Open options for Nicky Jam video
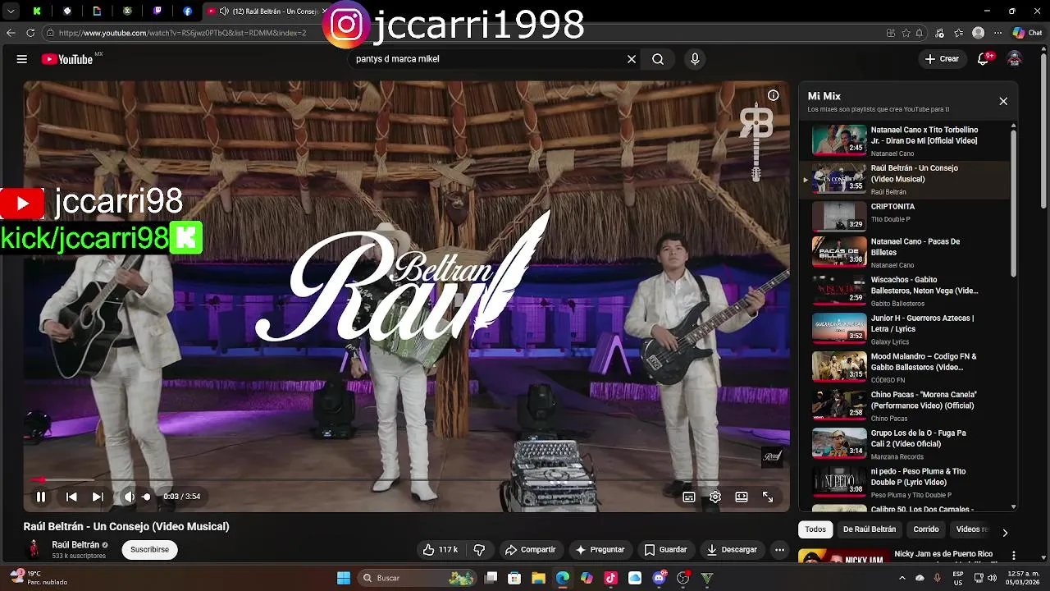 coord(1014,556)
